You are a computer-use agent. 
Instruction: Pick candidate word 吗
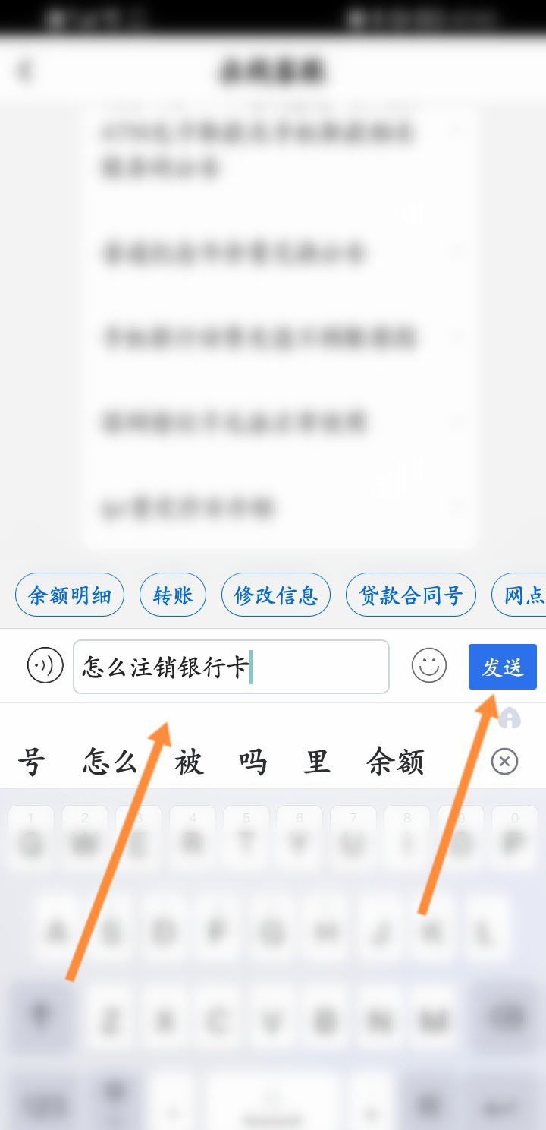pyautogui.click(x=253, y=761)
